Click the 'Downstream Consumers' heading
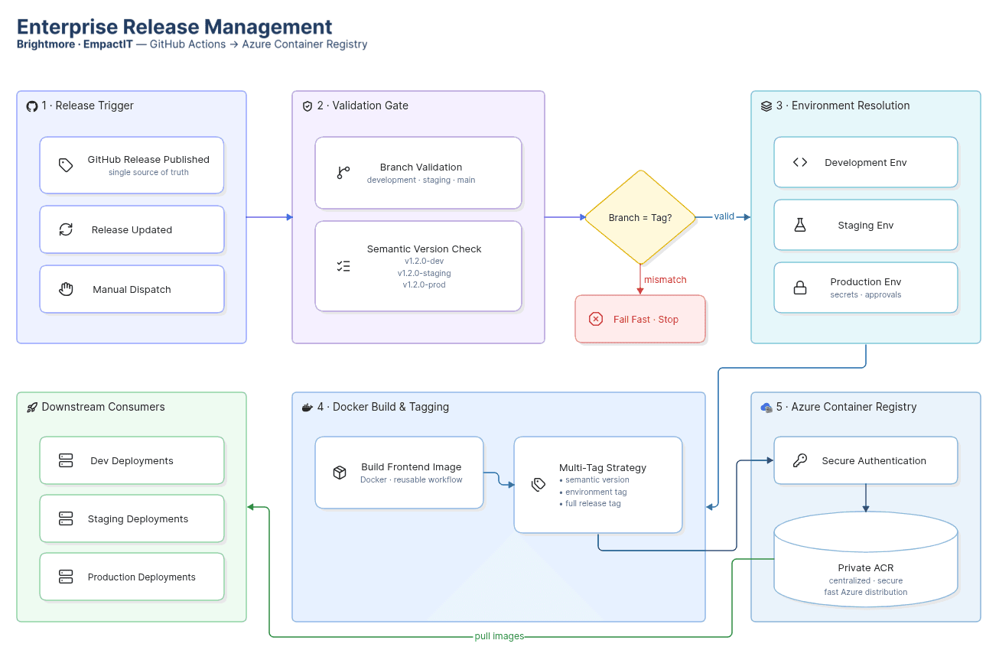Viewport: 999px width, 663px height. point(103,407)
